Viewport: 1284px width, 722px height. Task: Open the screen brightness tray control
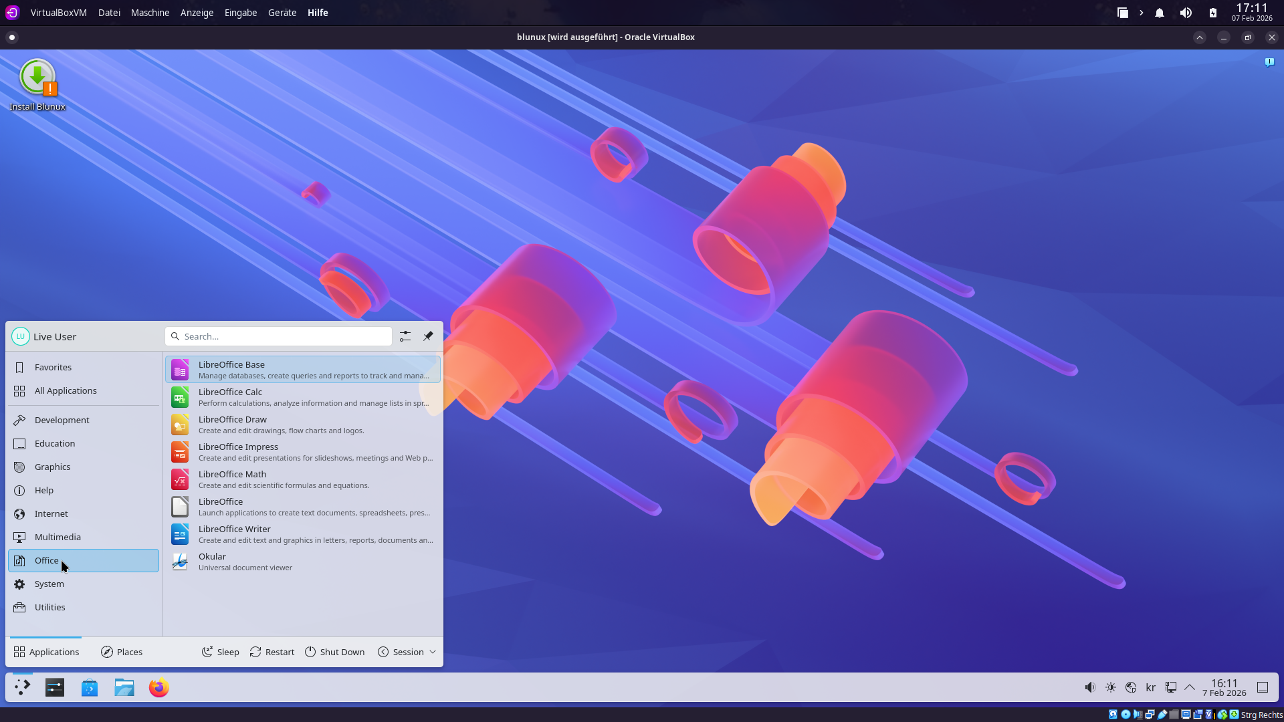(1111, 687)
